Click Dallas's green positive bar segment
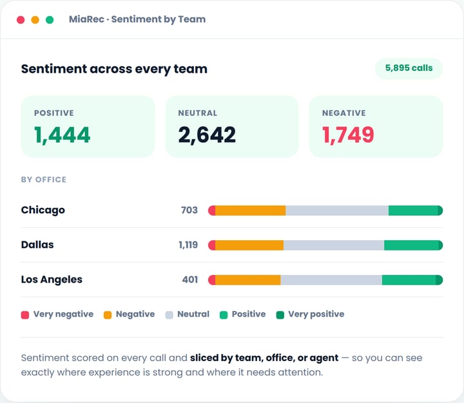 pyautogui.click(x=411, y=245)
